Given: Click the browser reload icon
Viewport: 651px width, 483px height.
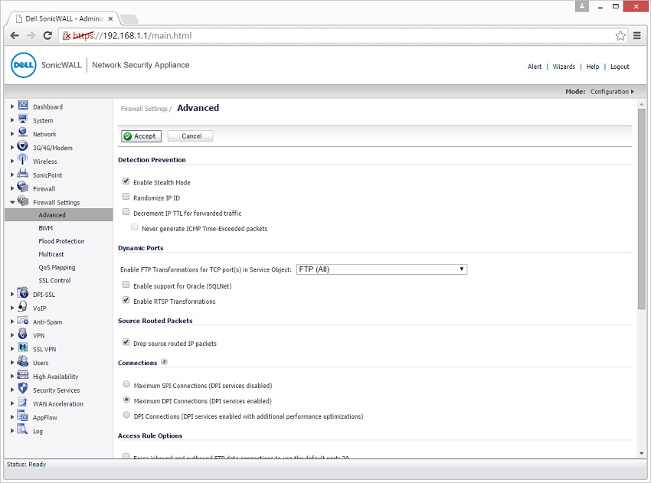Looking at the screenshot, I should pyautogui.click(x=47, y=36).
